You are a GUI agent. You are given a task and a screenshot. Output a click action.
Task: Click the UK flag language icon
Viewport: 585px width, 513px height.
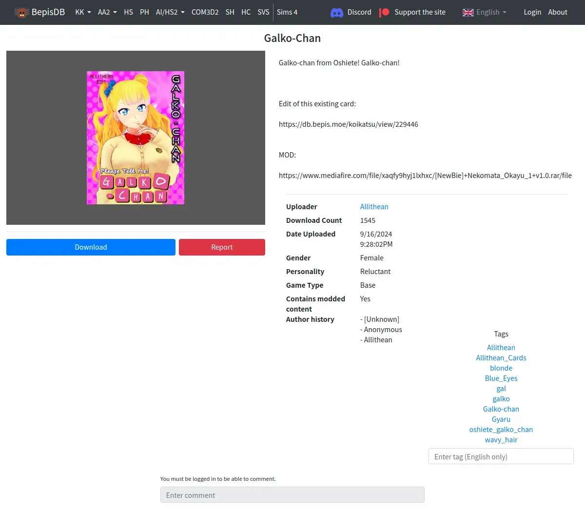point(468,13)
